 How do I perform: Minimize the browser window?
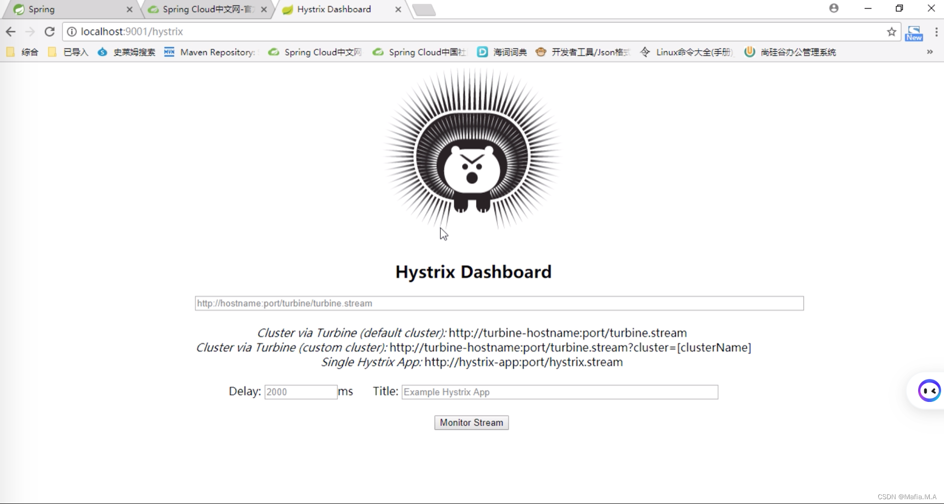point(868,8)
